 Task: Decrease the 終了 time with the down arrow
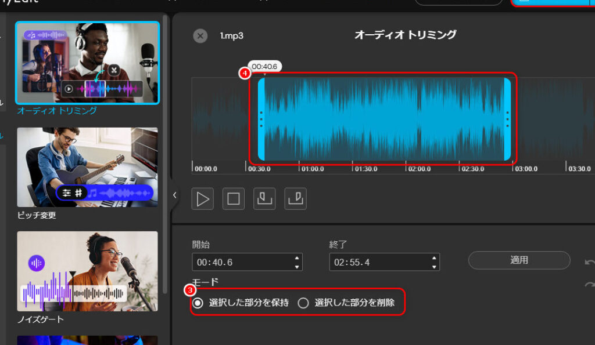point(434,267)
